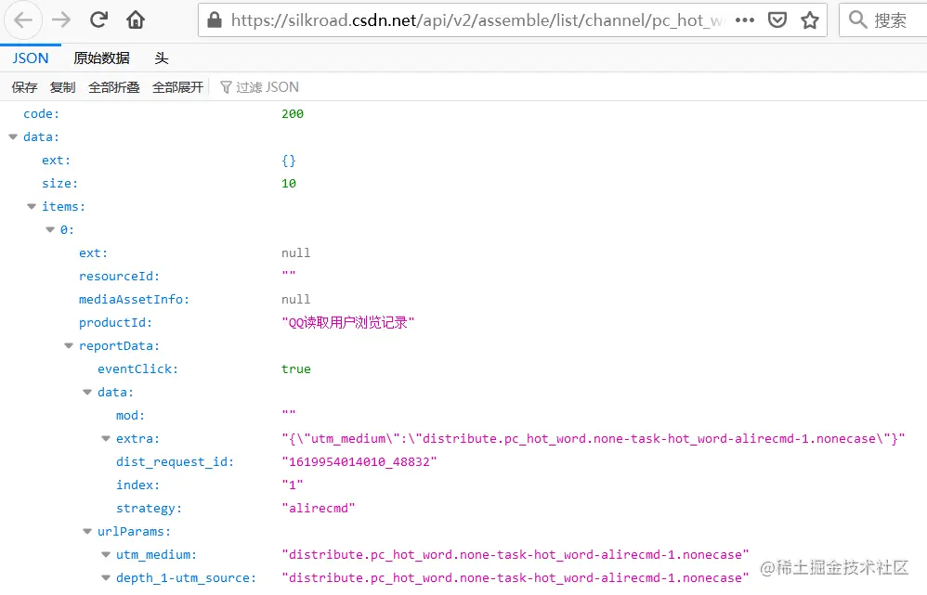Click the 复制 copy button
927x595 pixels.
tap(62, 87)
